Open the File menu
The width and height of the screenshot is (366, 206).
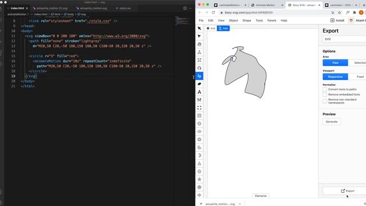click(201, 21)
